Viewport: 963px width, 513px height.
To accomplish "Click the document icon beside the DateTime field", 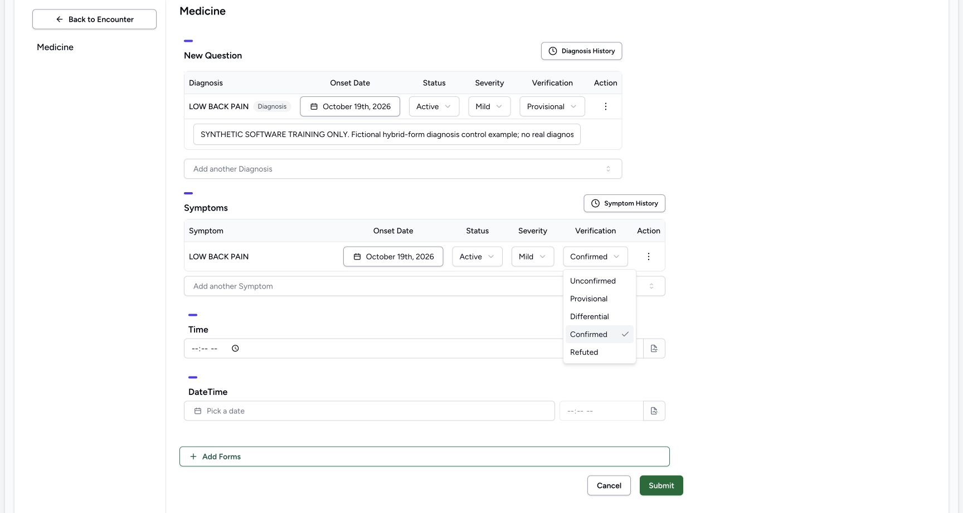I will [654, 411].
